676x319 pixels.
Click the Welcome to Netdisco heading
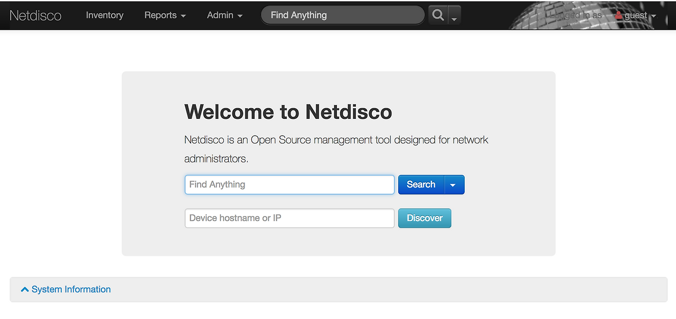point(288,112)
